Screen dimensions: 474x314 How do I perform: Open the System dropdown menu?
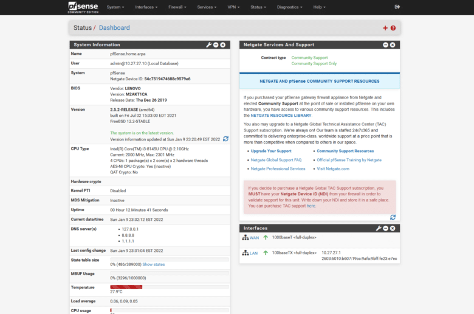tap(115, 7)
